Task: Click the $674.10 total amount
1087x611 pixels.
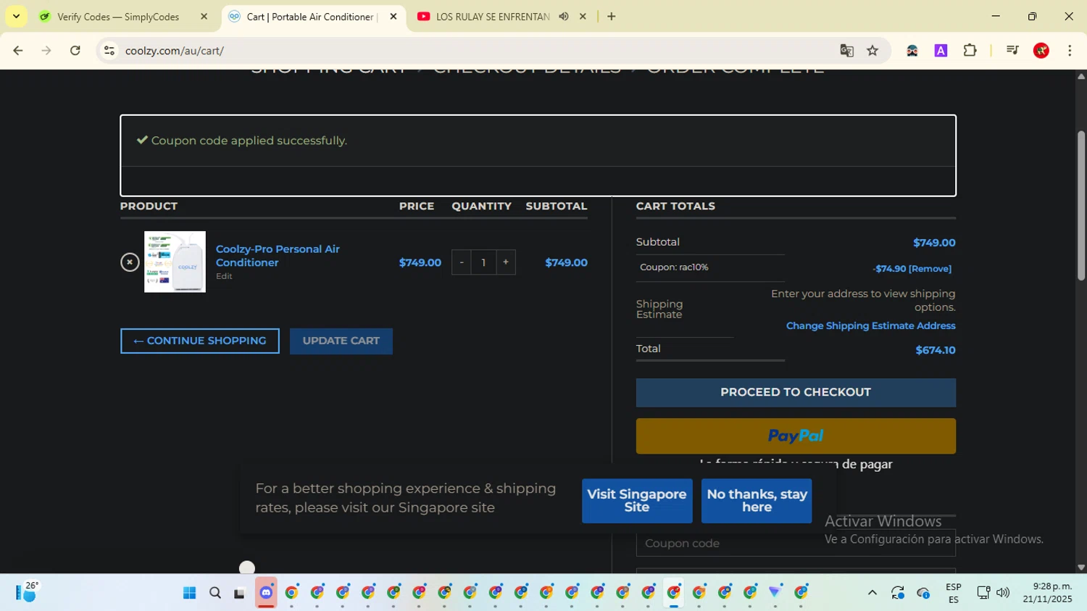Action: (x=936, y=350)
